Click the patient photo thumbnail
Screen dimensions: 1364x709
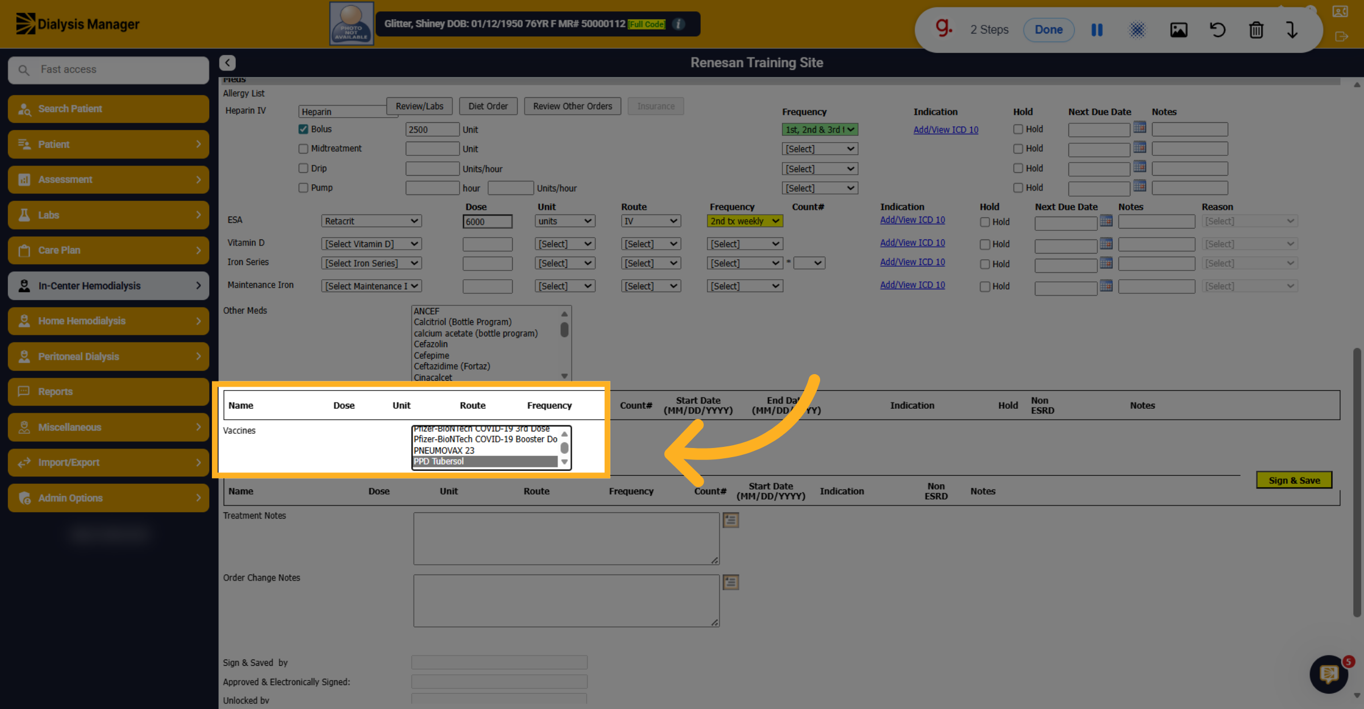point(351,24)
